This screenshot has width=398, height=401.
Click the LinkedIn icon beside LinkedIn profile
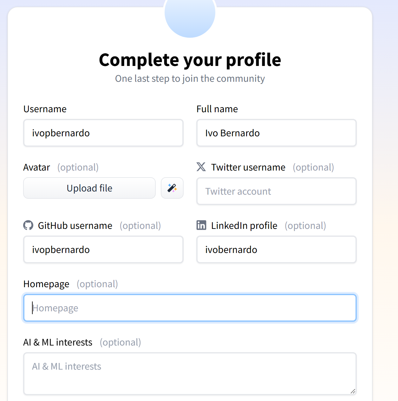tap(201, 225)
